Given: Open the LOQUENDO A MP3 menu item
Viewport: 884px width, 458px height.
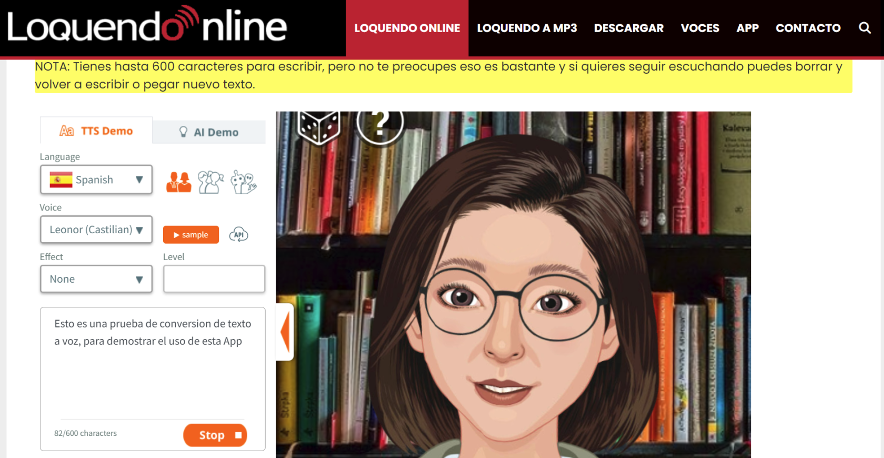Looking at the screenshot, I should click(527, 28).
